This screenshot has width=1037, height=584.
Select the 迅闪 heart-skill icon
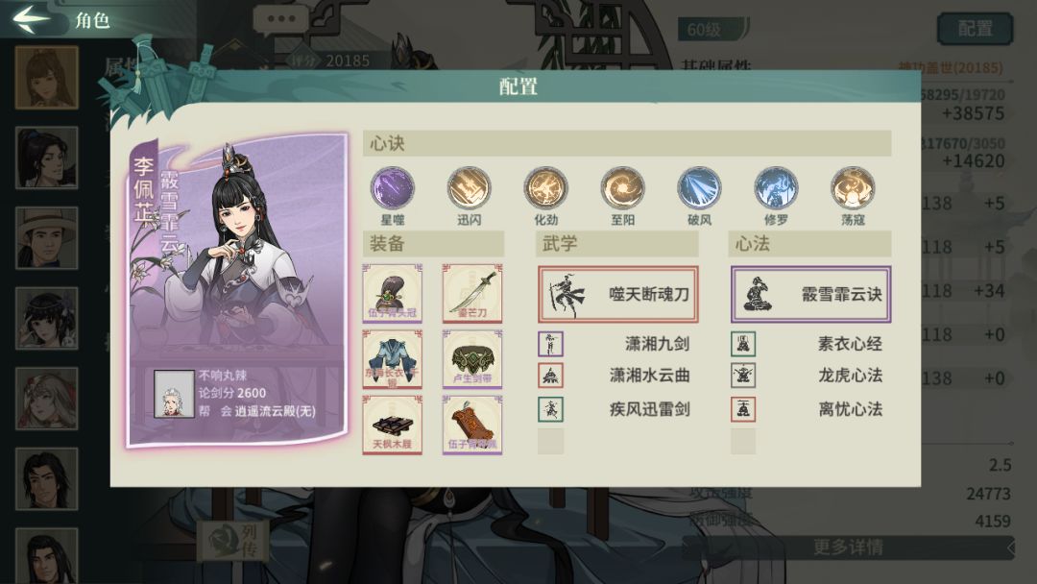tap(469, 188)
